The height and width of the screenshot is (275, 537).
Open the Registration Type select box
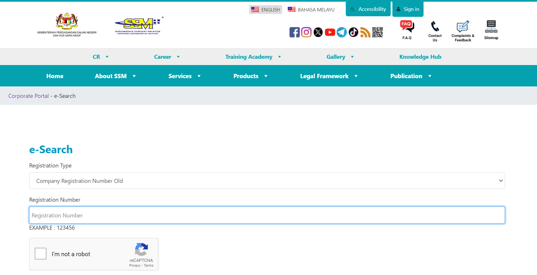[267, 181]
